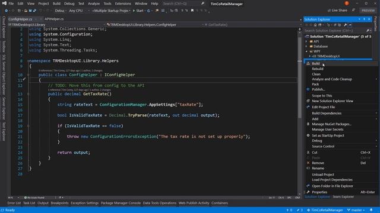Pin the Solution Explorer panel
The image size is (380, 213).
pyautogui.click(x=364, y=19)
